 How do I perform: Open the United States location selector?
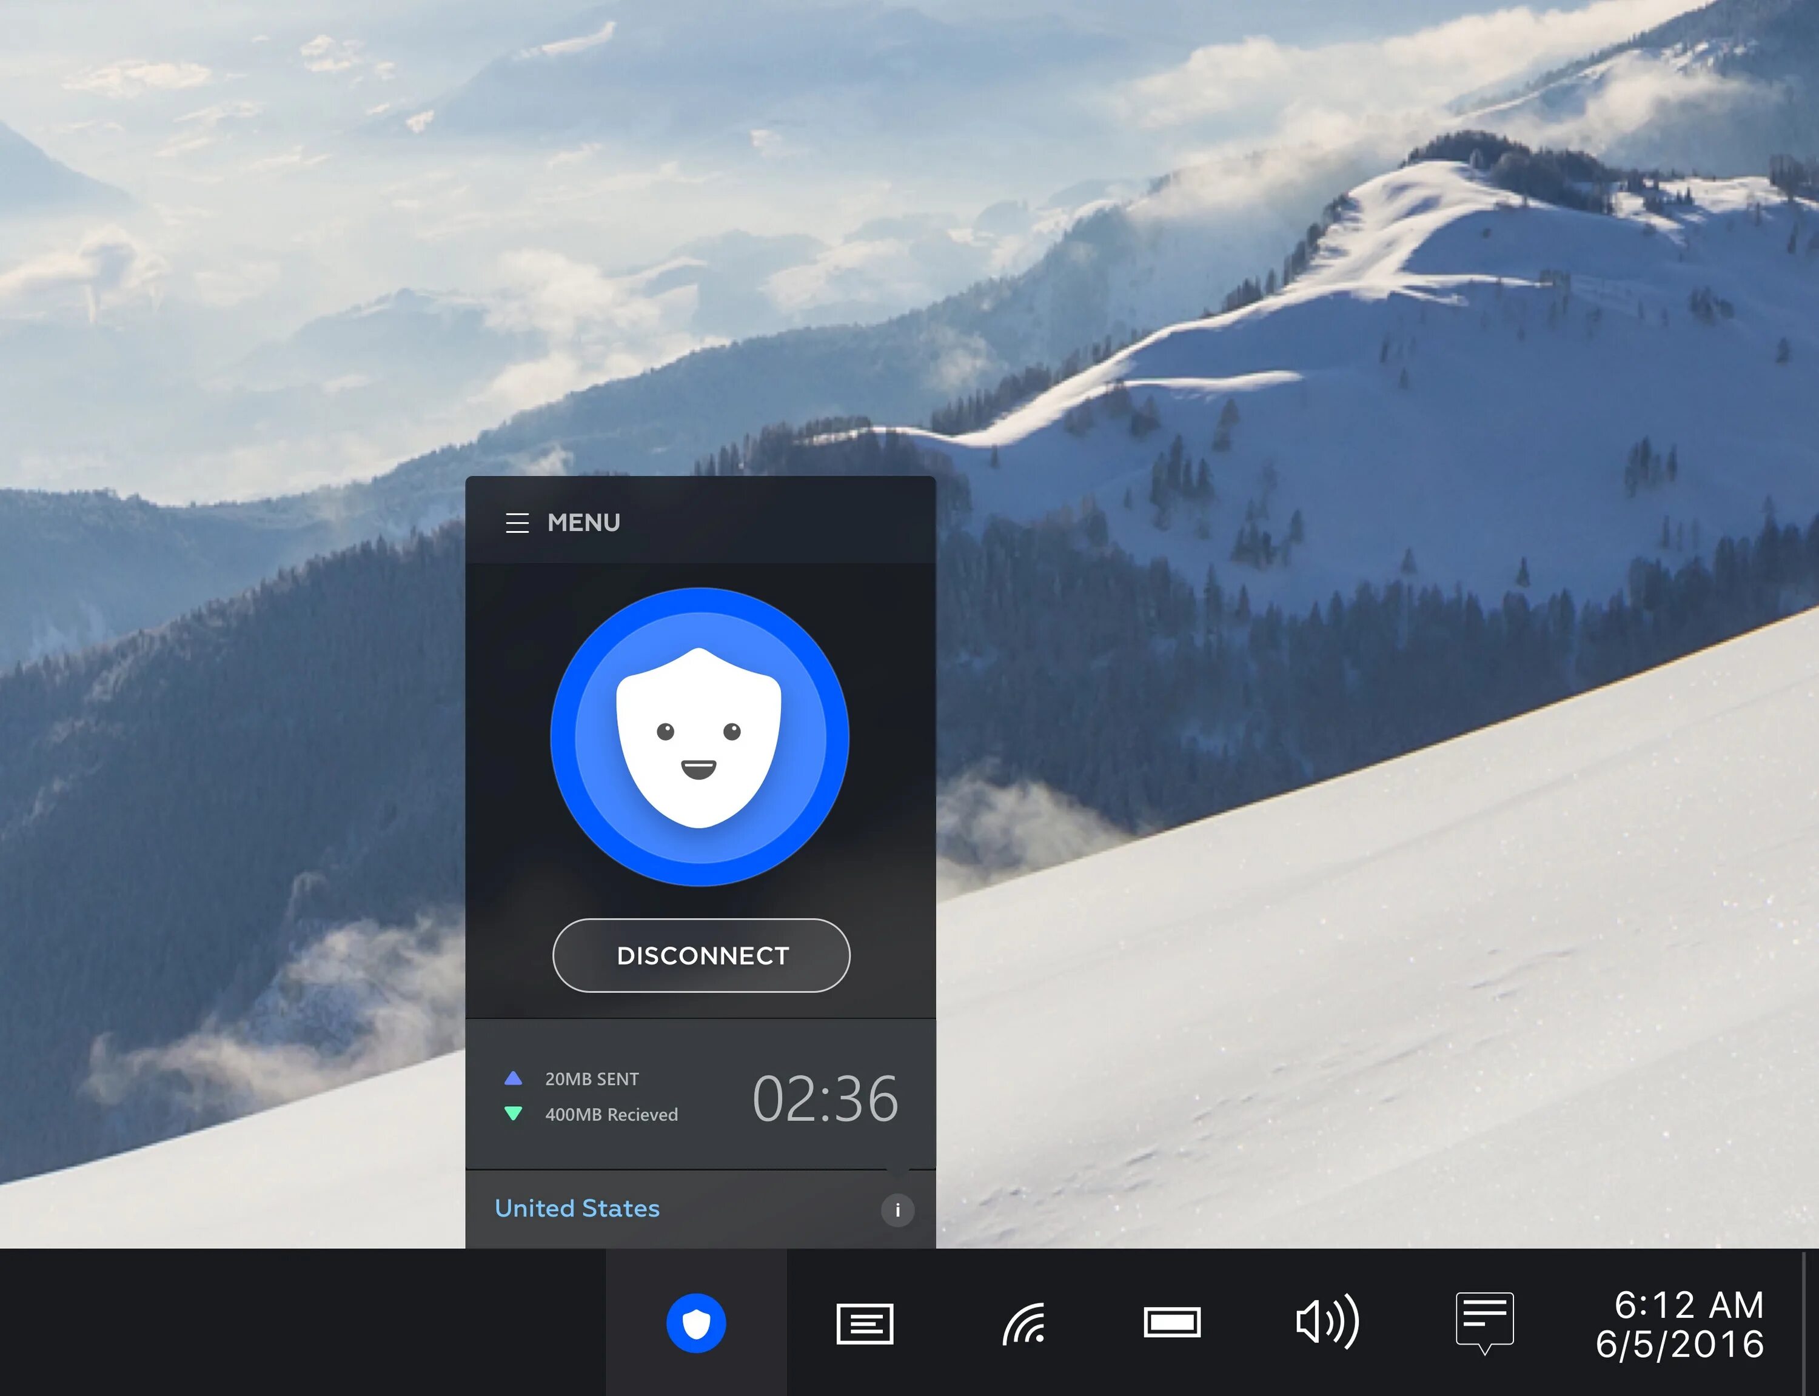pyautogui.click(x=577, y=1208)
